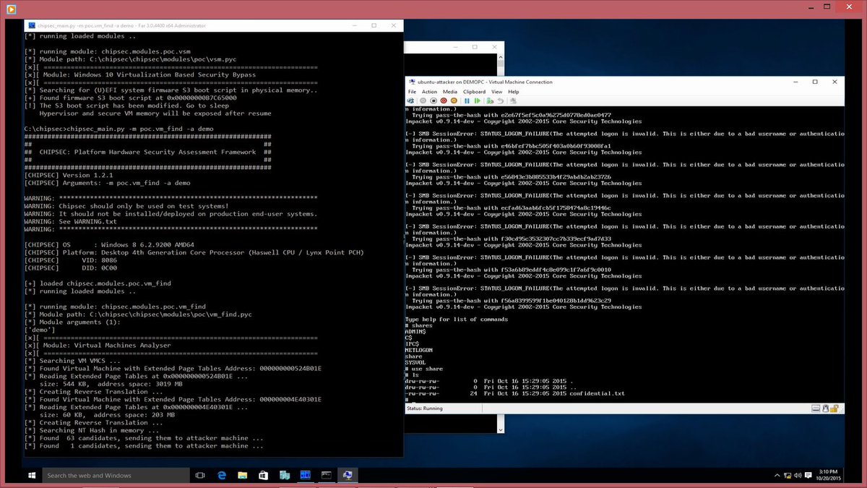Click the keyboard status icon in VM status bar
The height and width of the screenshot is (488, 867).
pyautogui.click(x=816, y=408)
